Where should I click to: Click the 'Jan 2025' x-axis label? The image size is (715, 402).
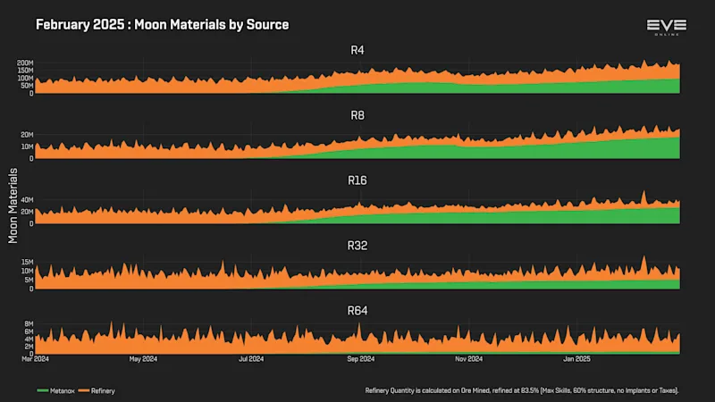(x=576, y=359)
